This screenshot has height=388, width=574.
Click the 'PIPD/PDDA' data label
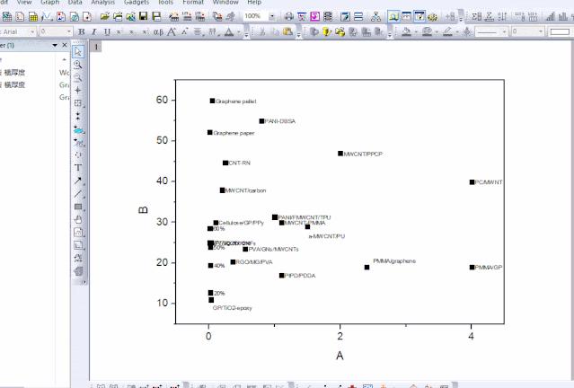click(x=300, y=276)
